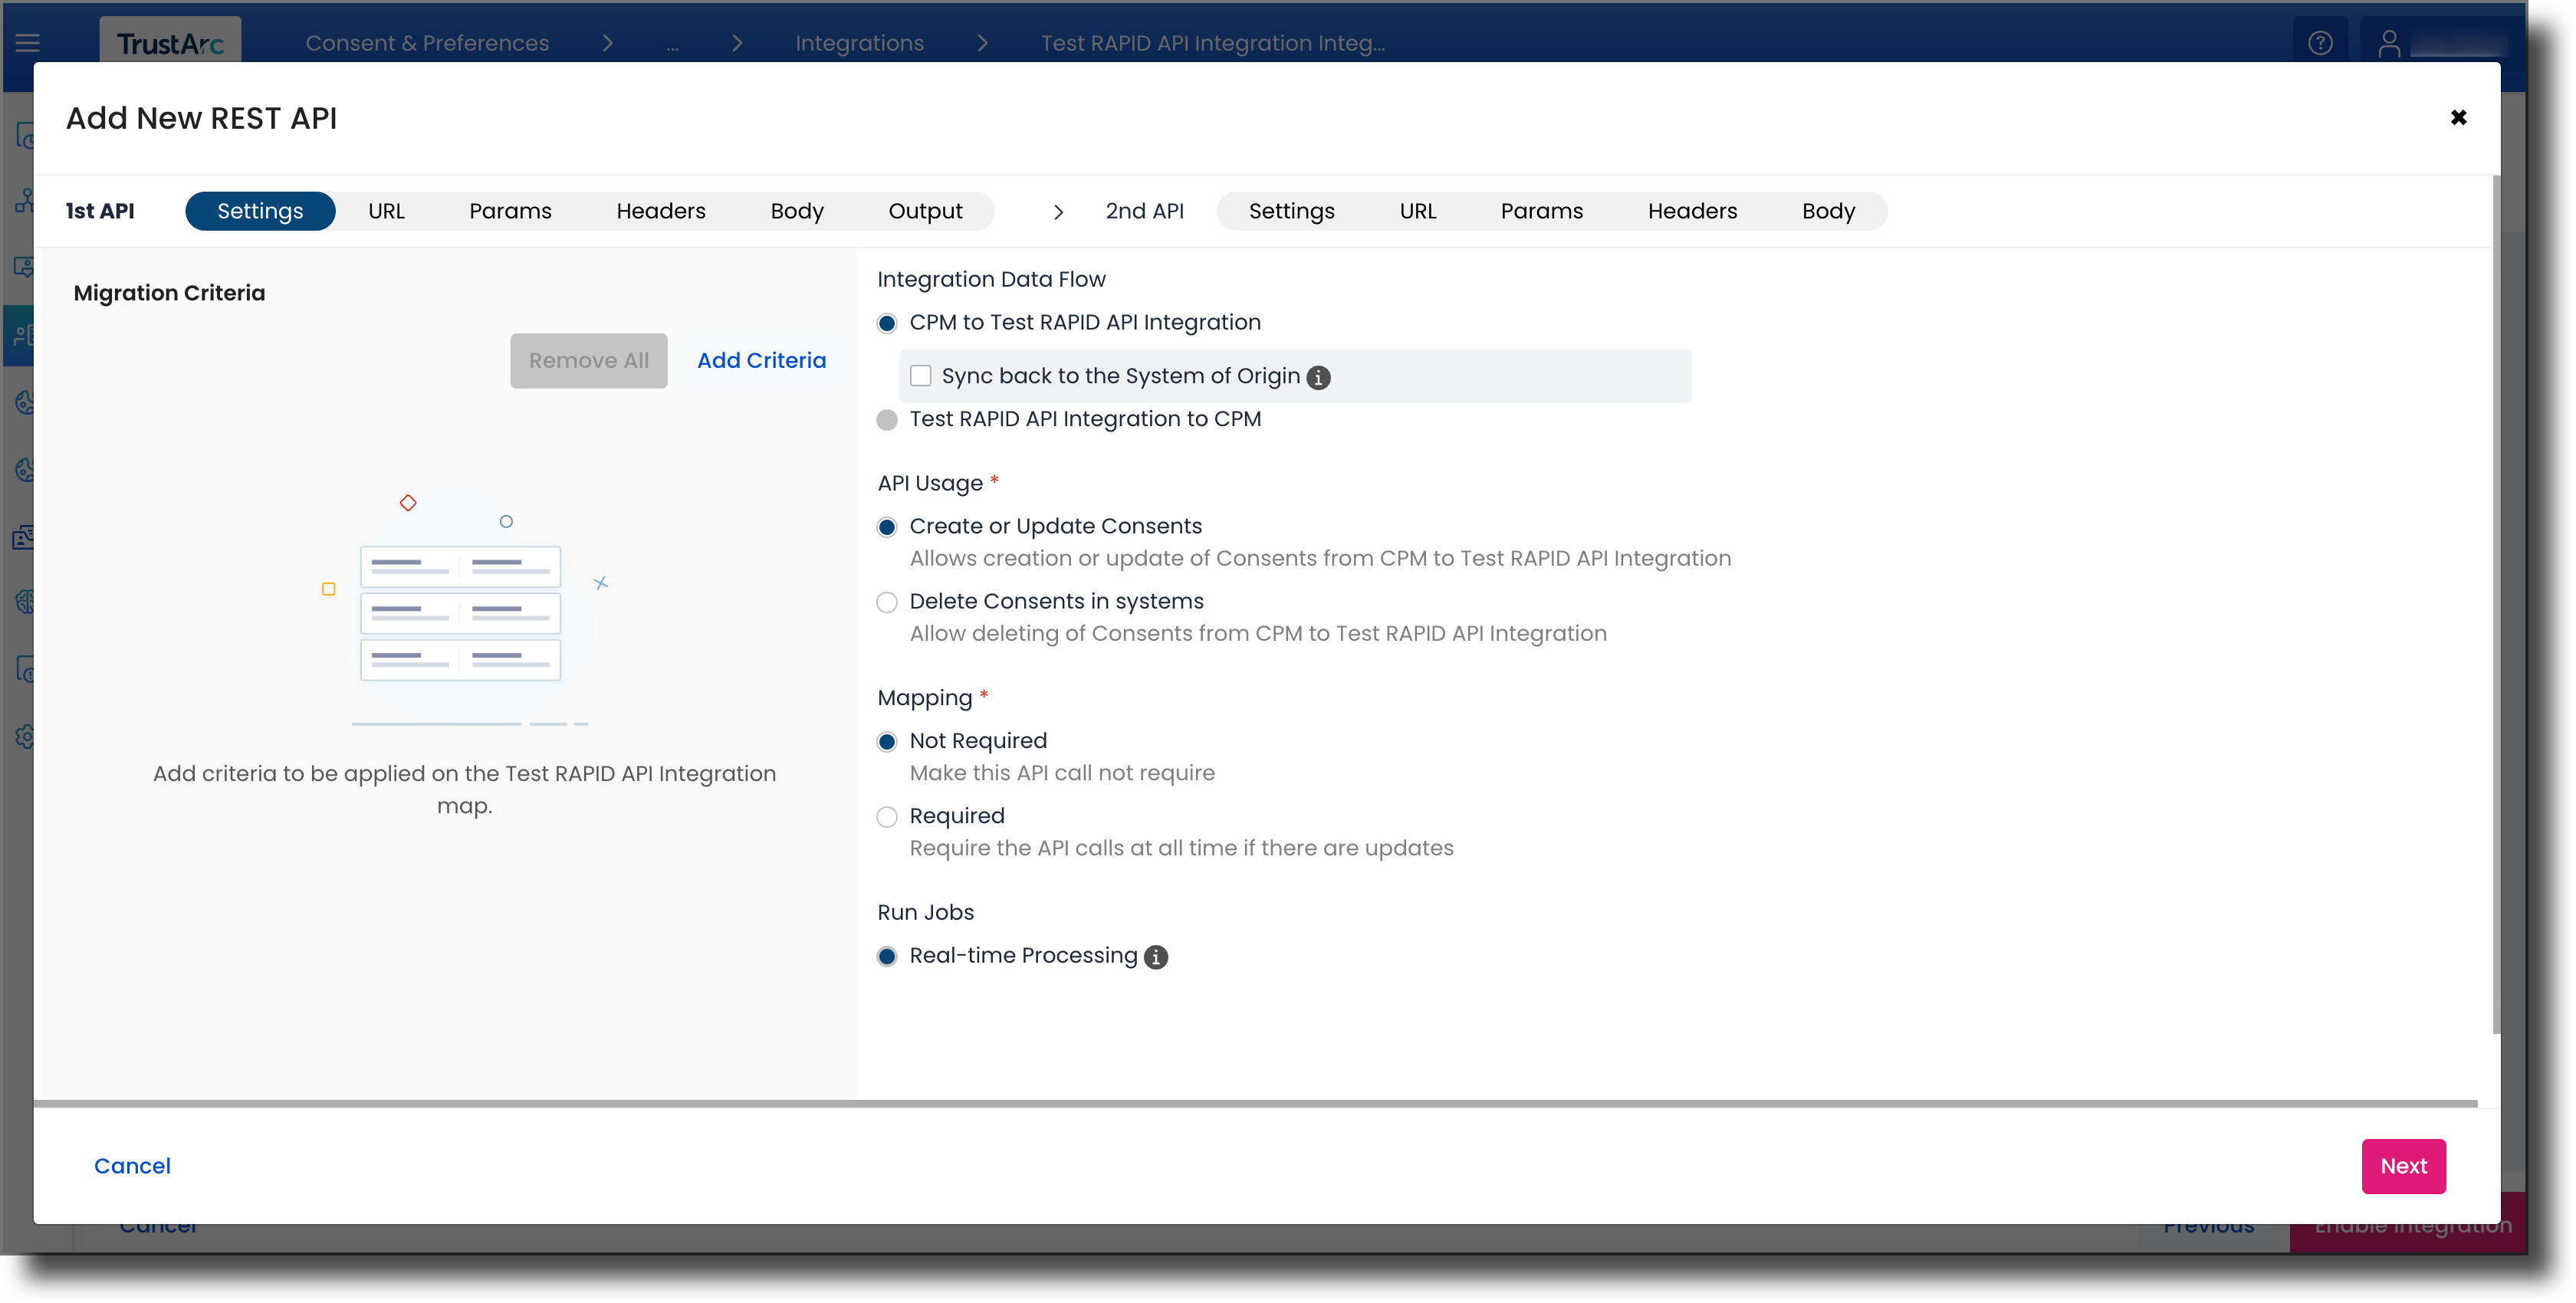
Task: Choose Create or Update Consents option
Action: 887,527
